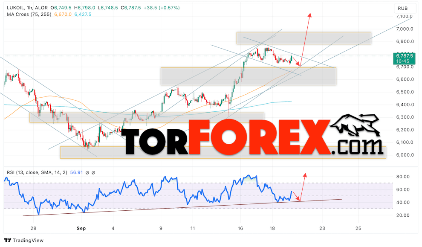Click the date label 16 on time axis

click(240, 228)
